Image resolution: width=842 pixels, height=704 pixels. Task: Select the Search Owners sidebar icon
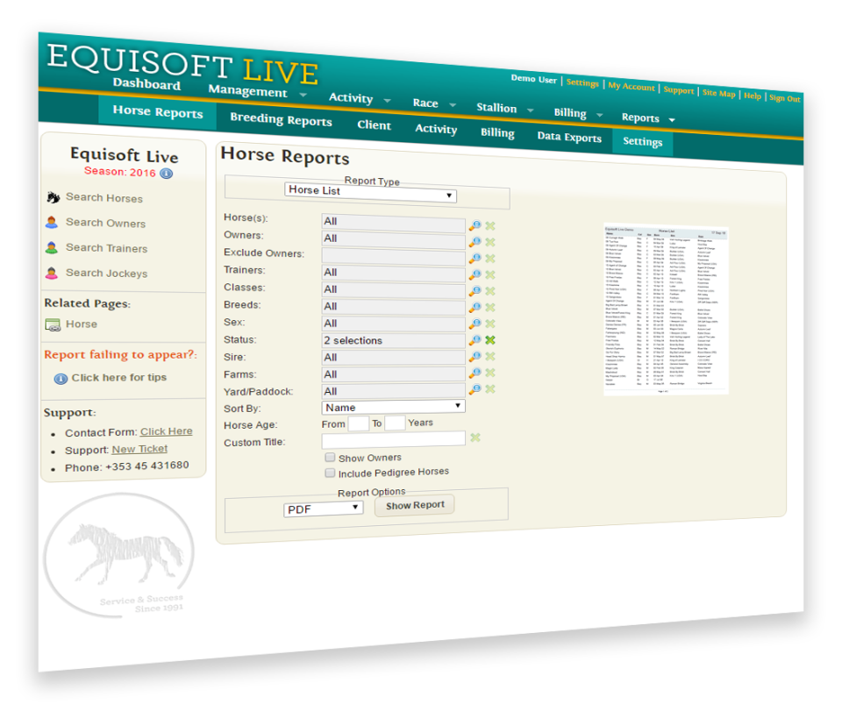coord(54,223)
